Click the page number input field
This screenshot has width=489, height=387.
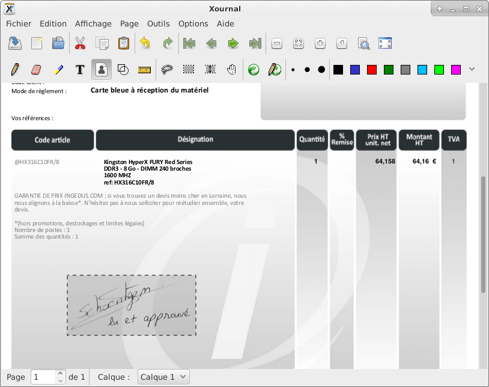44,377
